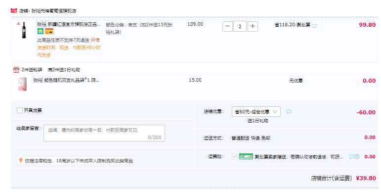Image resolution: width=381 pixels, height=193 pixels.
Task: Click the quantity input showing 2
Action: (x=240, y=26)
